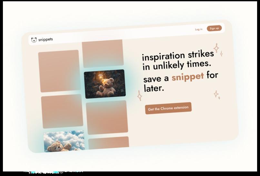Open teddy bear in clouds thumbnail
This screenshot has width=260, height=176.
tap(64, 141)
